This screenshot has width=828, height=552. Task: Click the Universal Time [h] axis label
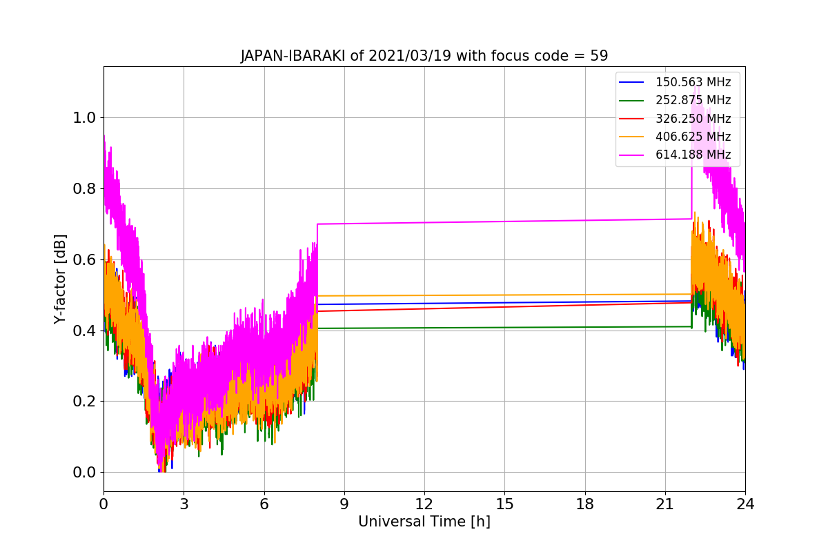click(424, 522)
